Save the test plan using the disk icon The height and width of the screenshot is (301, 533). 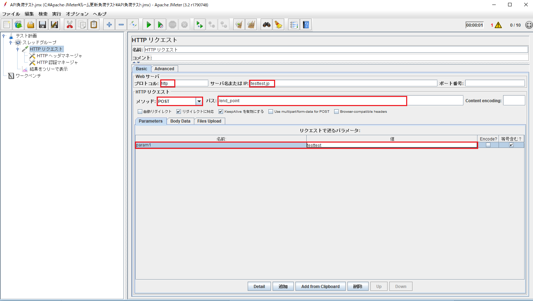42,24
